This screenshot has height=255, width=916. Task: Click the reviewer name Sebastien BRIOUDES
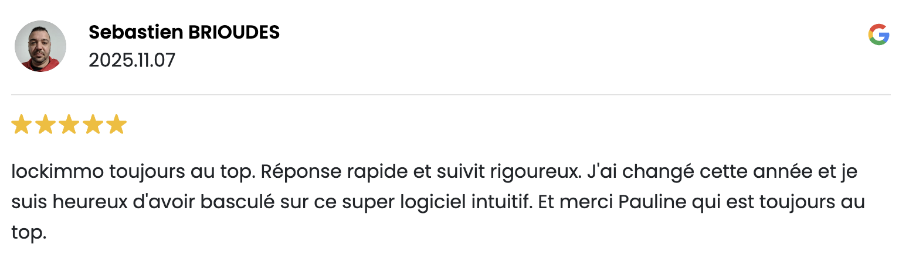tap(184, 33)
